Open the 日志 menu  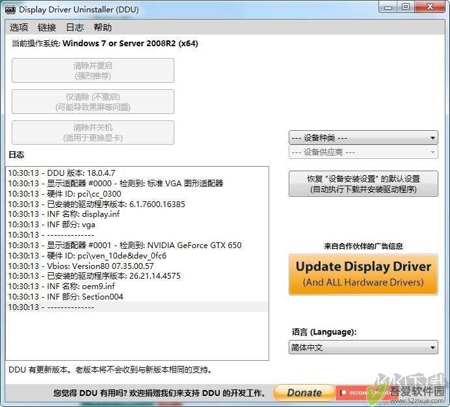(x=75, y=27)
